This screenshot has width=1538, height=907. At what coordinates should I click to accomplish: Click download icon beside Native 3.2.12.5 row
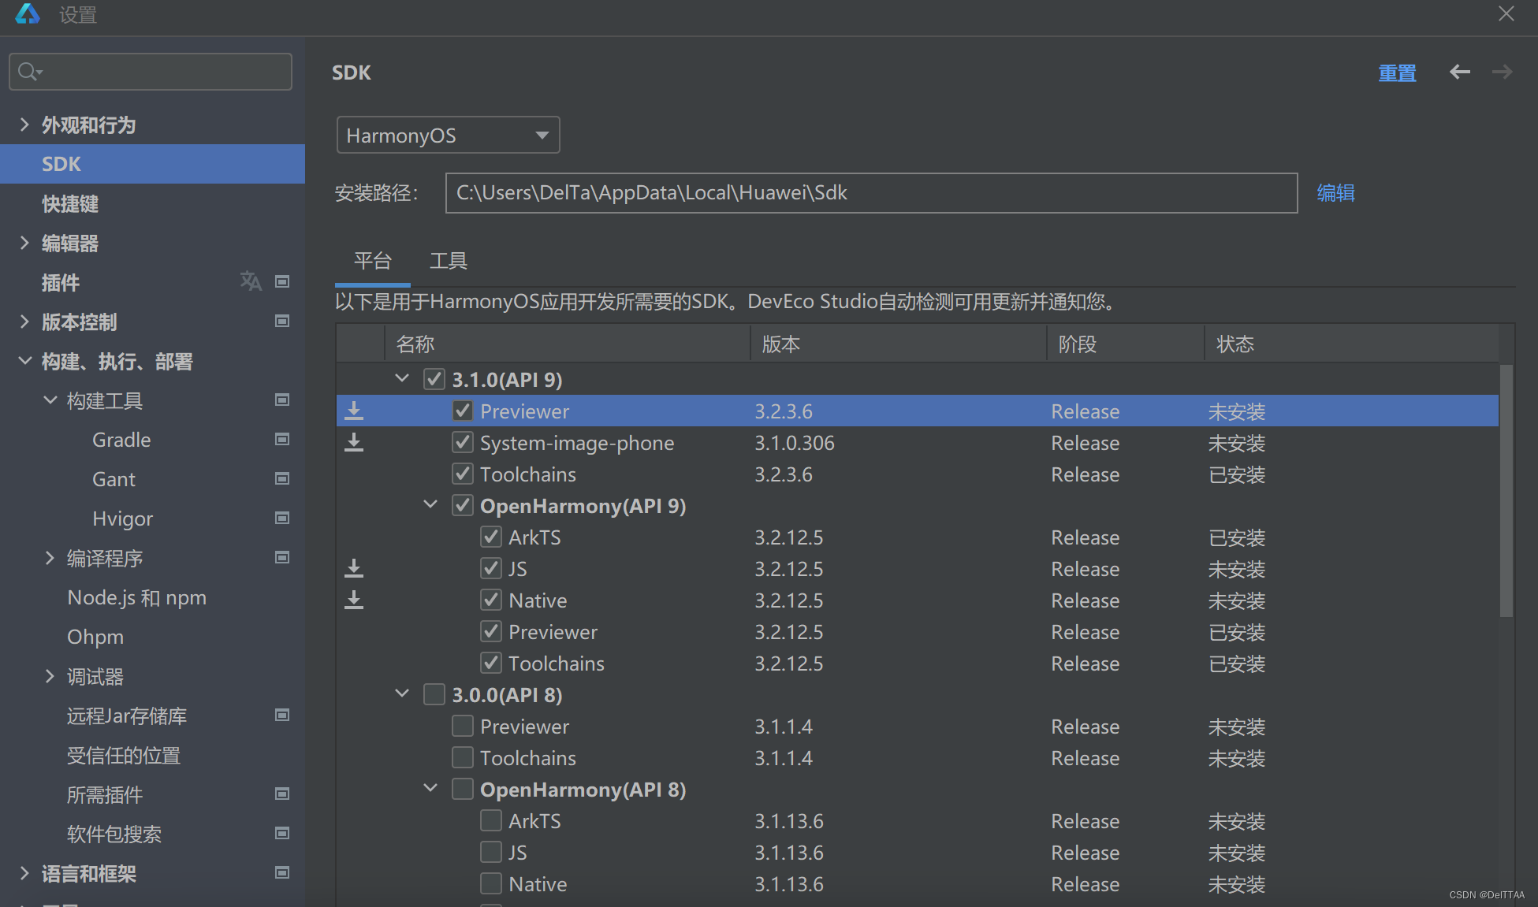tap(354, 600)
